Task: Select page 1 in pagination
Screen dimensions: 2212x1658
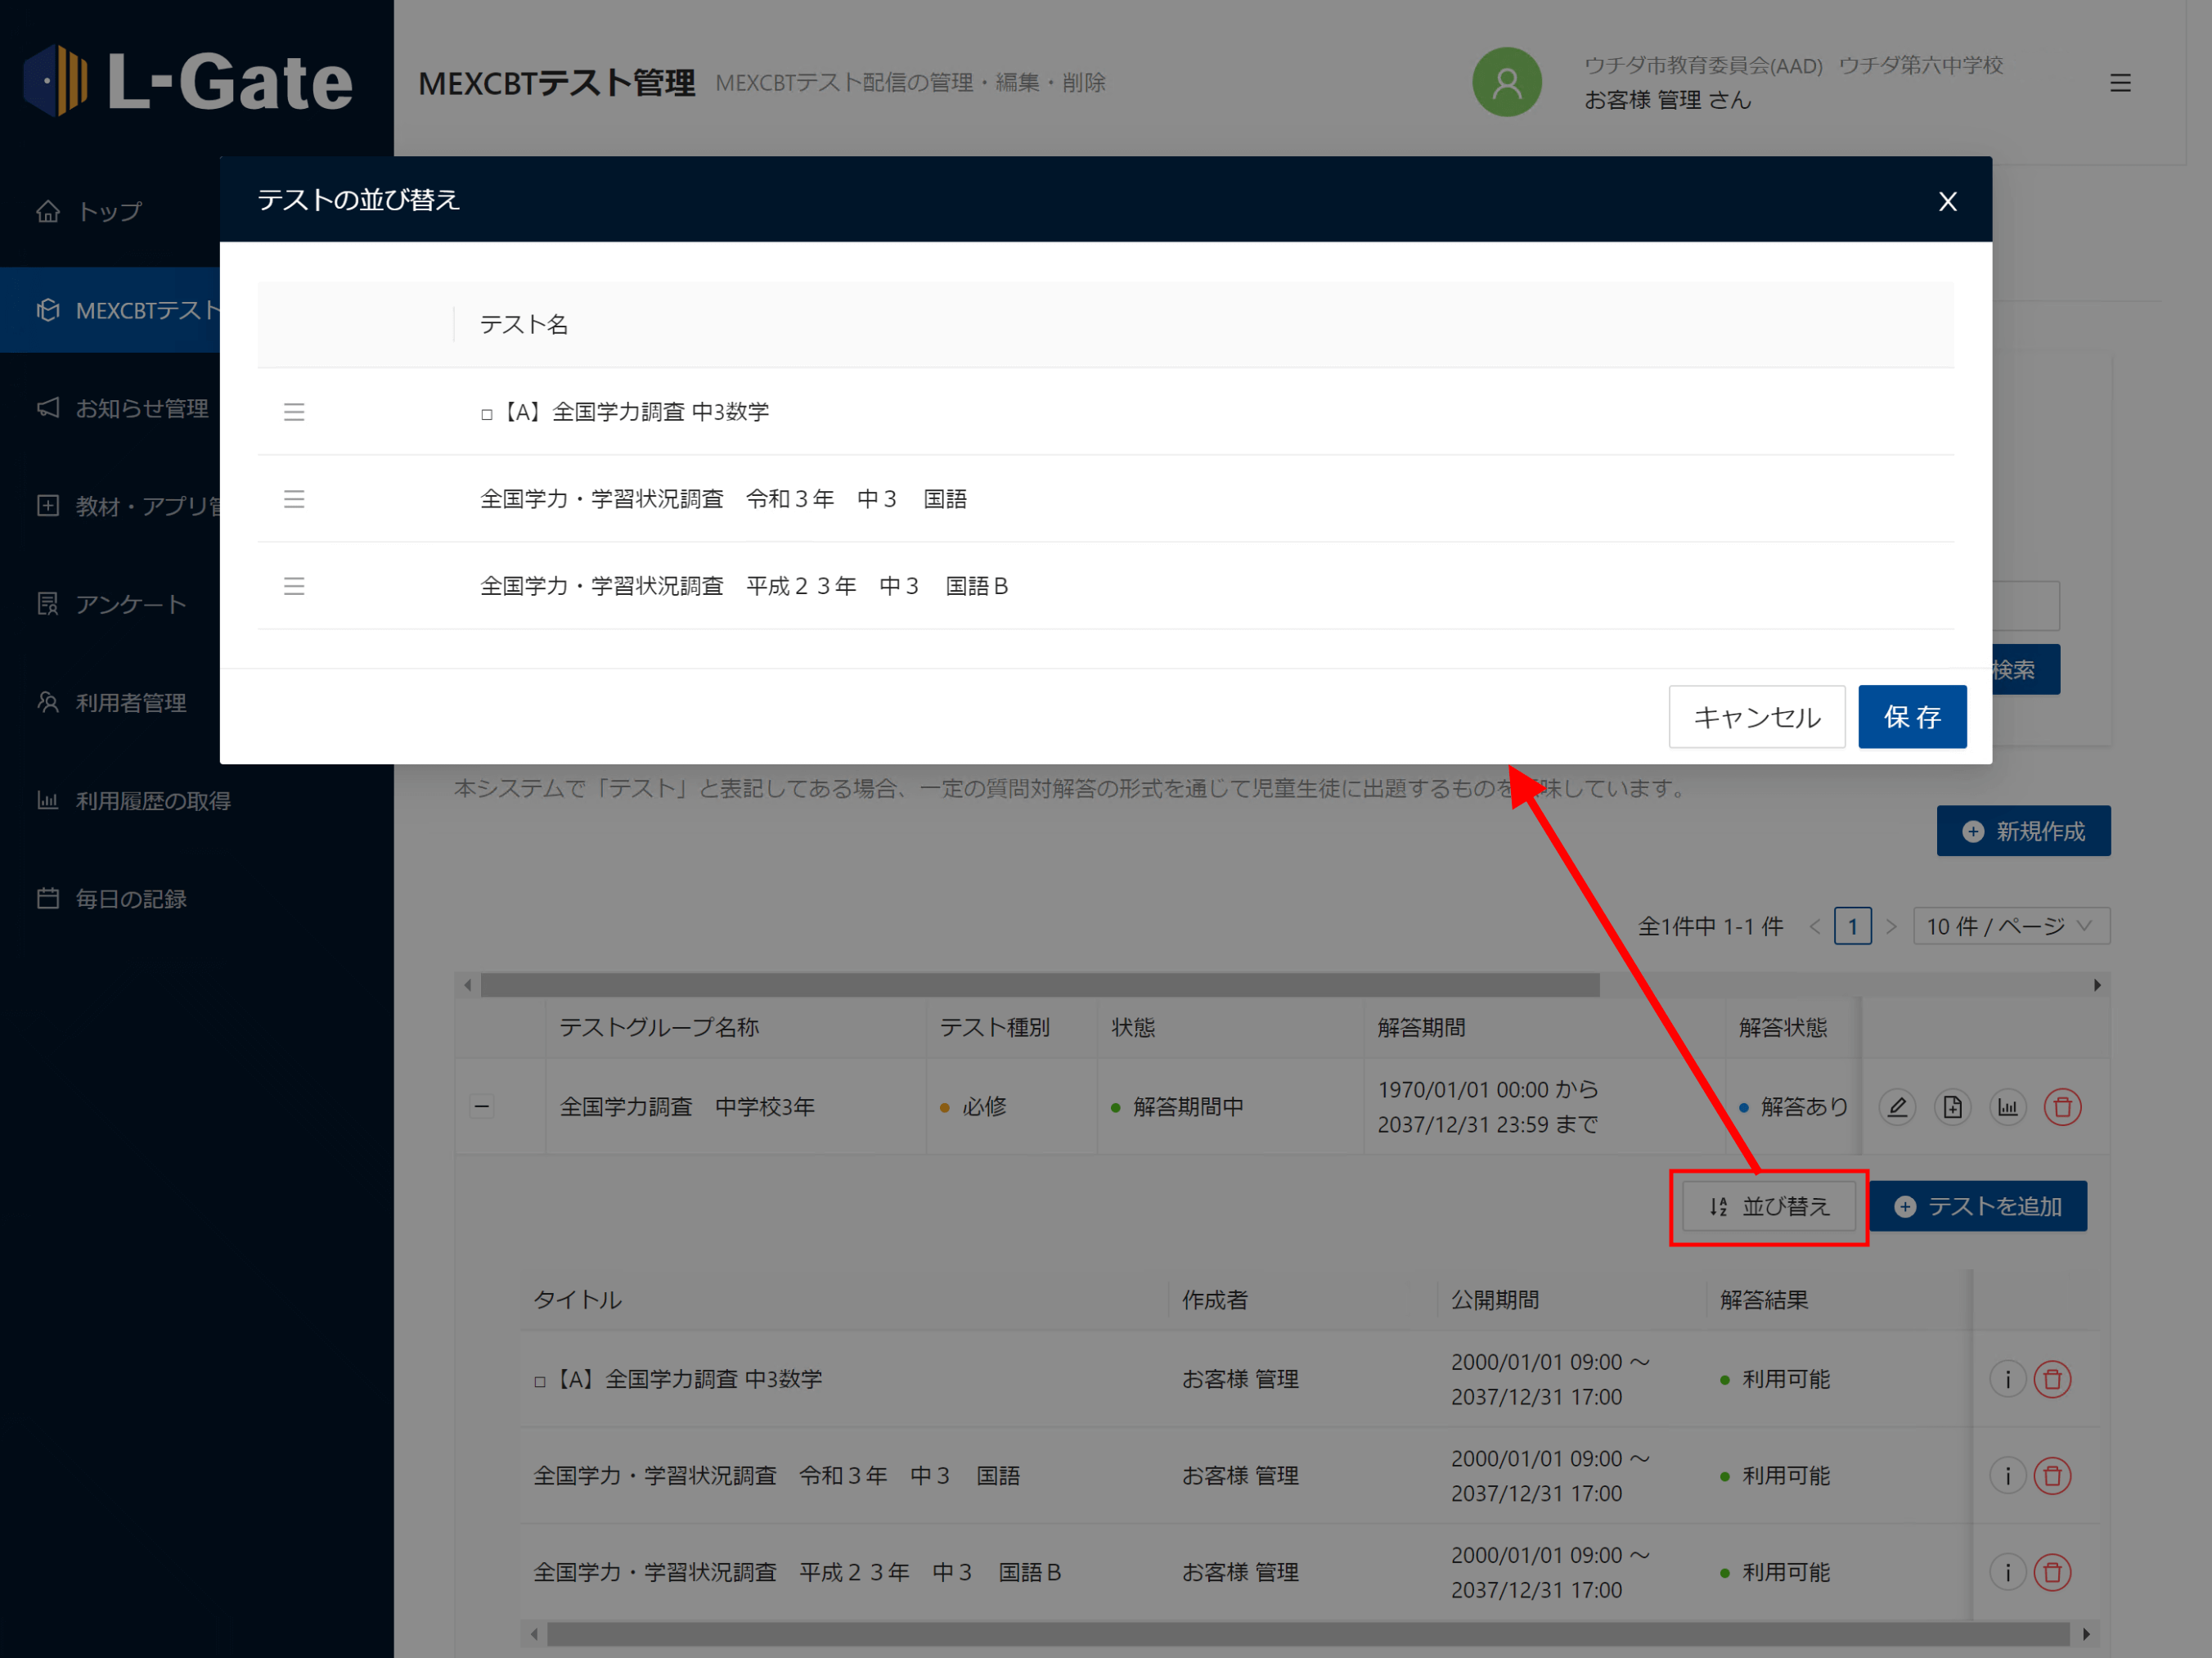Action: pyautogui.click(x=1852, y=926)
